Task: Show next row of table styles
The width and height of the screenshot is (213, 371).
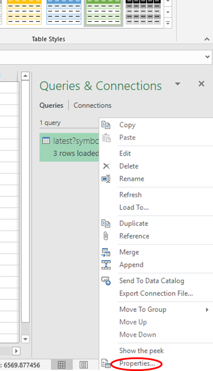Action: pyautogui.click(x=168, y=12)
